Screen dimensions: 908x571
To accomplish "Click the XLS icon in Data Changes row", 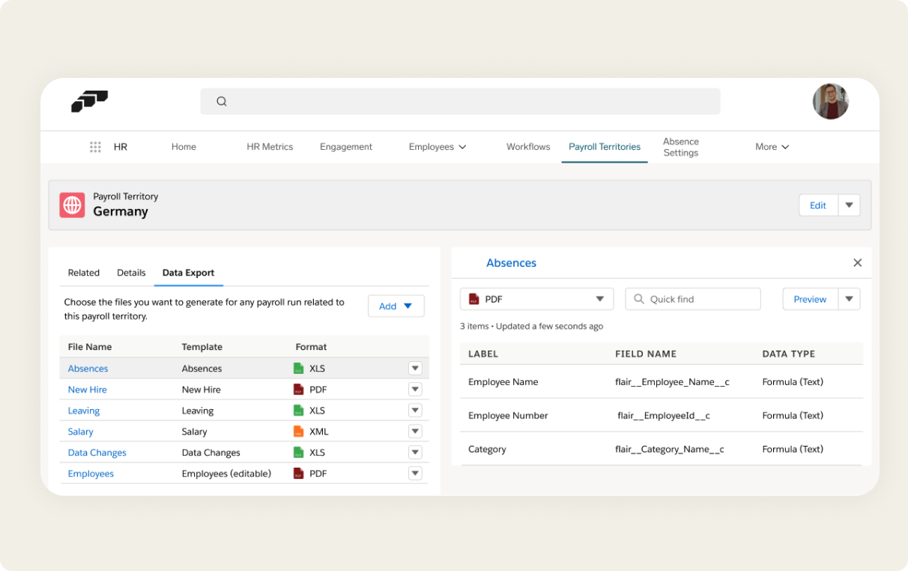I will tap(298, 453).
